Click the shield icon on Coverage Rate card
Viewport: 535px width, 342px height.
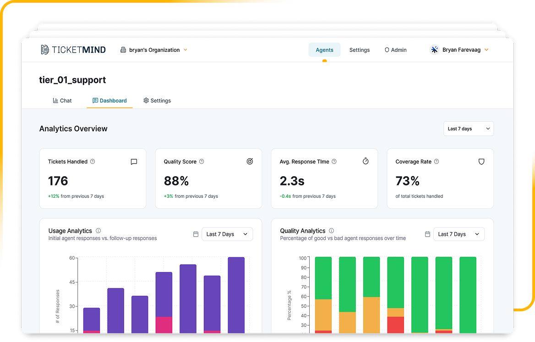click(x=481, y=161)
